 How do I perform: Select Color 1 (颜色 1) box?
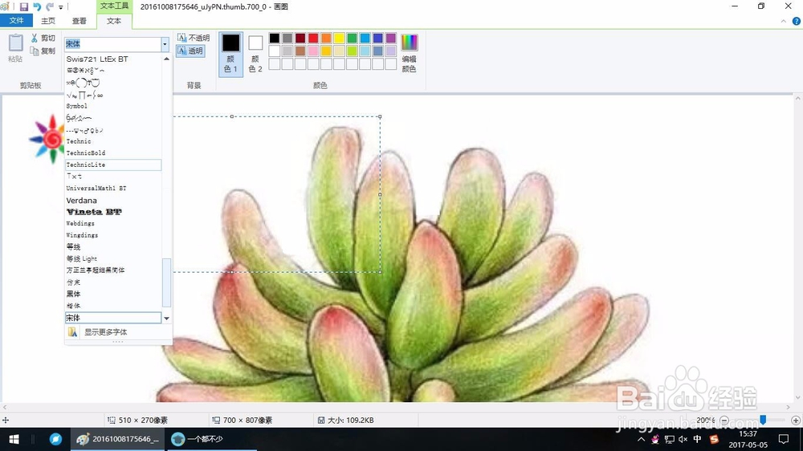pos(230,54)
